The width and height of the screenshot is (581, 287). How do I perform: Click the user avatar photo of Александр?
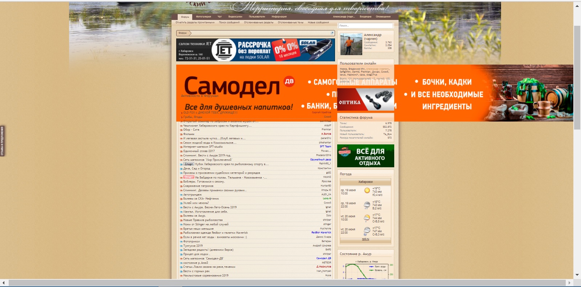click(x=351, y=44)
